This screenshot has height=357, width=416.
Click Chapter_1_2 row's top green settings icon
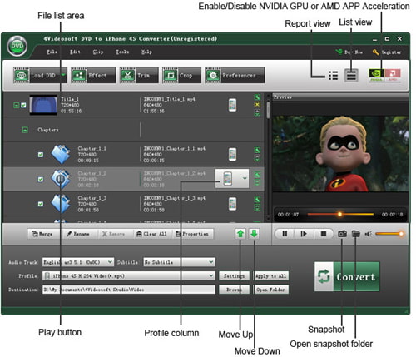pyautogui.click(x=257, y=175)
